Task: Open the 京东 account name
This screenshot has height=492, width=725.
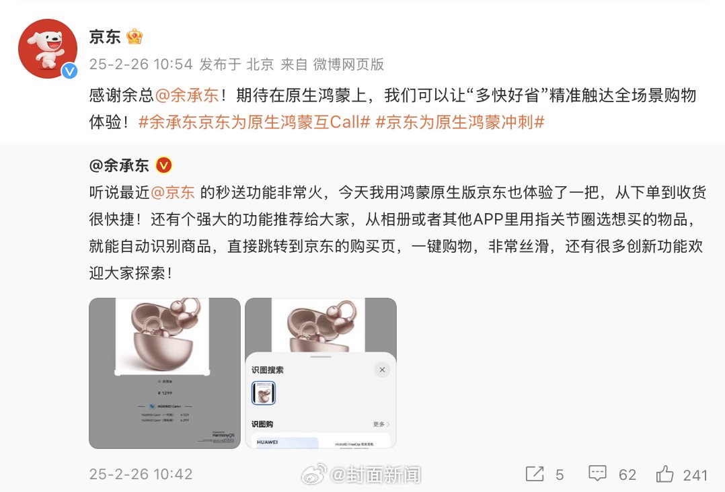Action: (x=105, y=37)
